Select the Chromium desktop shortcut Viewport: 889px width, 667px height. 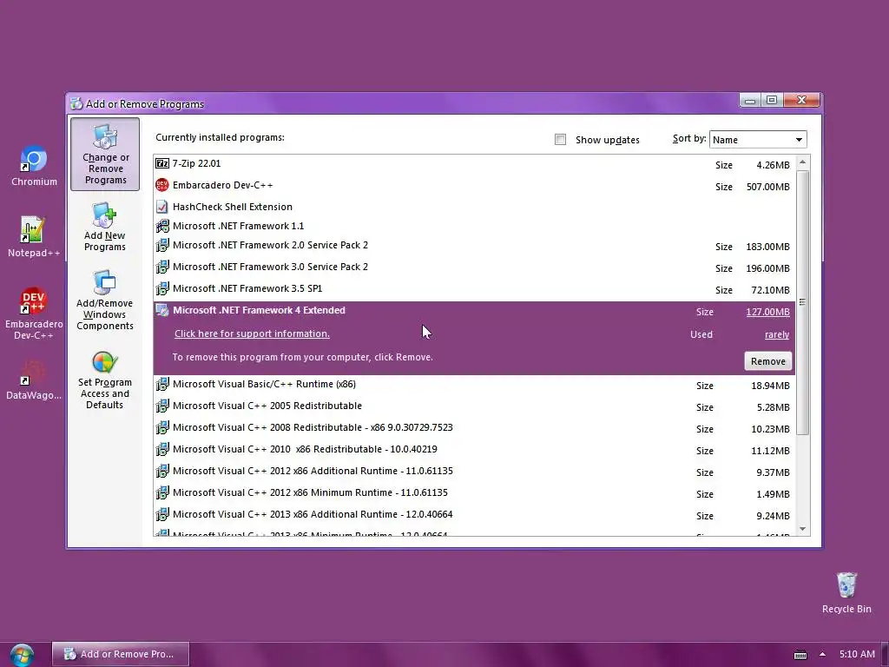[x=34, y=166]
